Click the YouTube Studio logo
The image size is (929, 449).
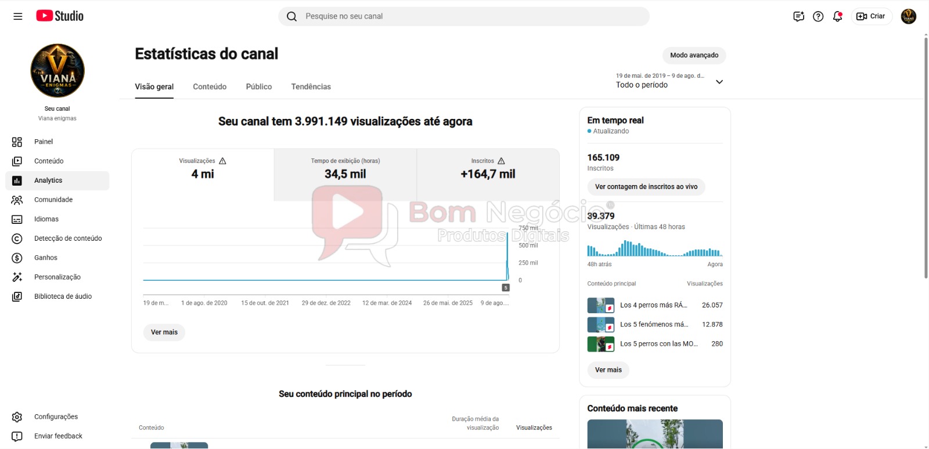[x=60, y=16]
